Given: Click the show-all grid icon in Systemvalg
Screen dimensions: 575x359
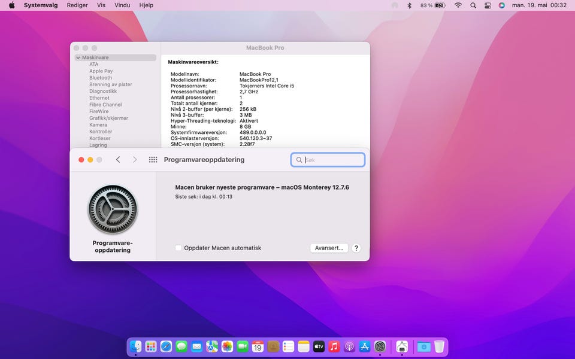Looking at the screenshot, I should (x=153, y=160).
